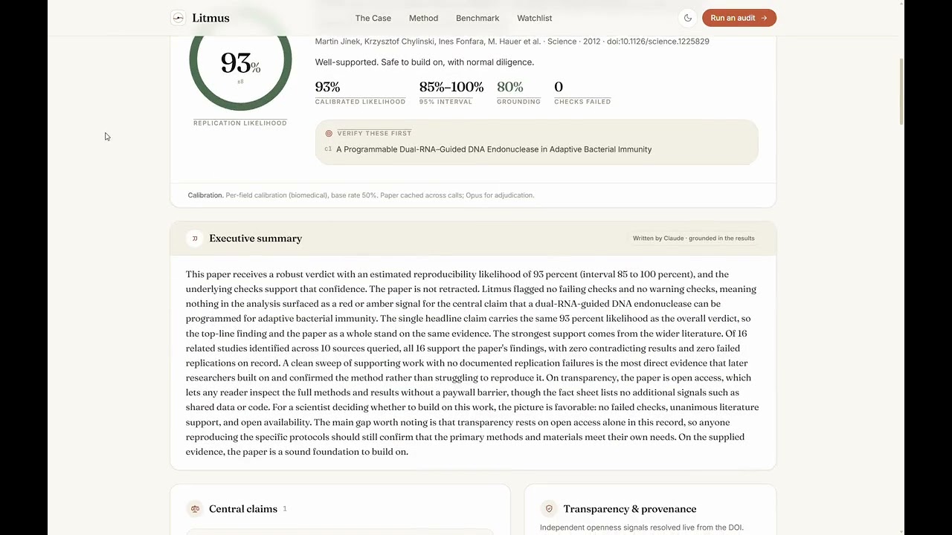Screen dimensions: 952x535
Task: Click the Run an audit button
Action: 739,18
